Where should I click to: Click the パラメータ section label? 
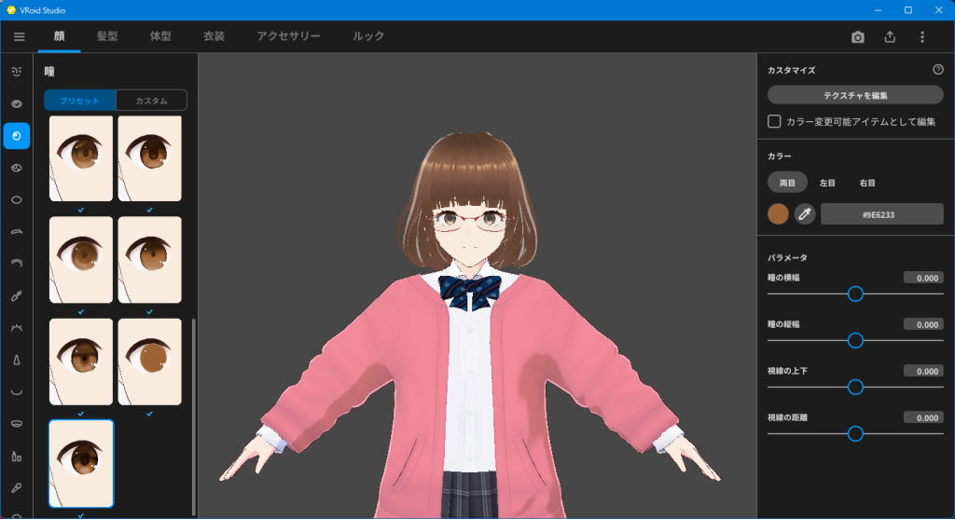tap(787, 257)
